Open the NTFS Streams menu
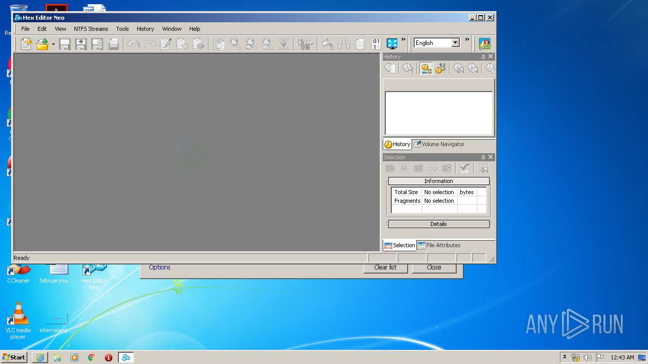The width and height of the screenshot is (648, 364). (x=91, y=29)
